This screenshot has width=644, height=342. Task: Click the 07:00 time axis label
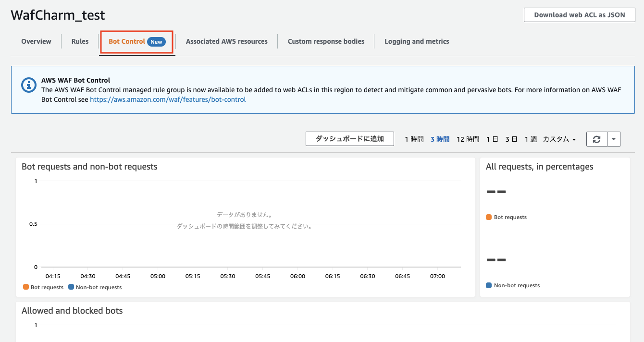coord(437,276)
